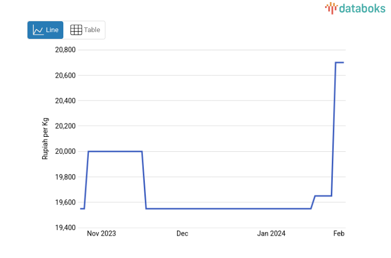Click the Nov 2023 x-axis label
The height and width of the screenshot is (258, 391).
[x=101, y=234]
